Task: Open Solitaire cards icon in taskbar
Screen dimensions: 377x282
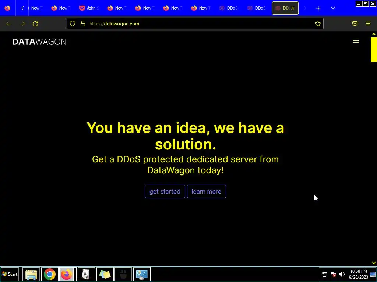Action: 86,274
